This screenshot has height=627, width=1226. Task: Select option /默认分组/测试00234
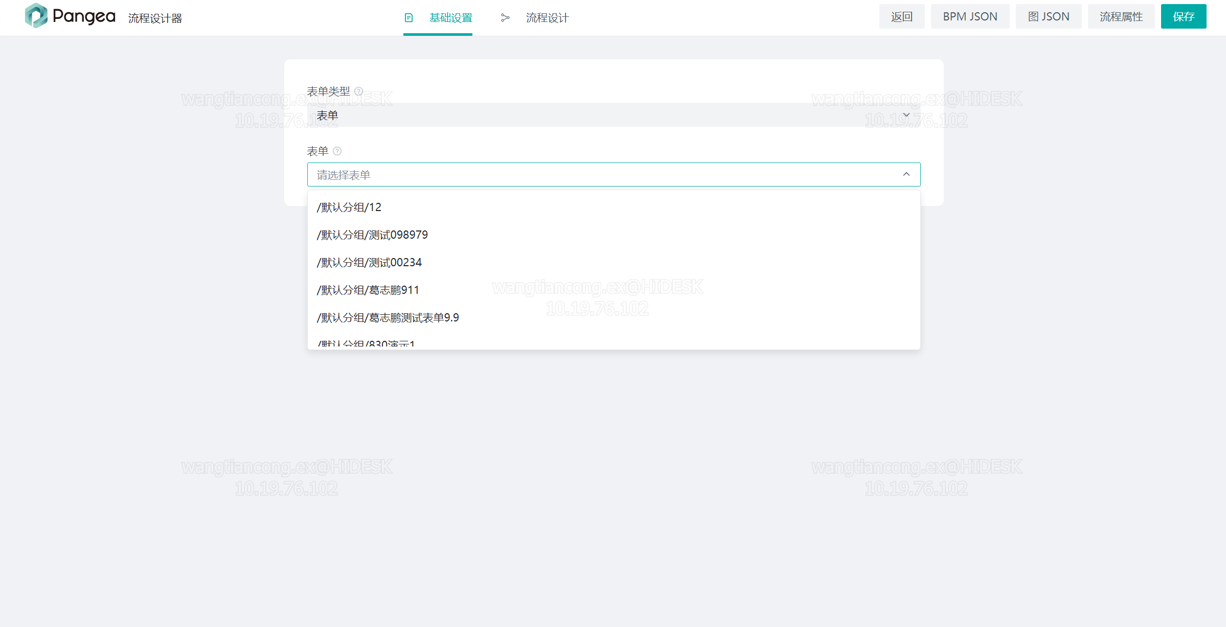614,263
